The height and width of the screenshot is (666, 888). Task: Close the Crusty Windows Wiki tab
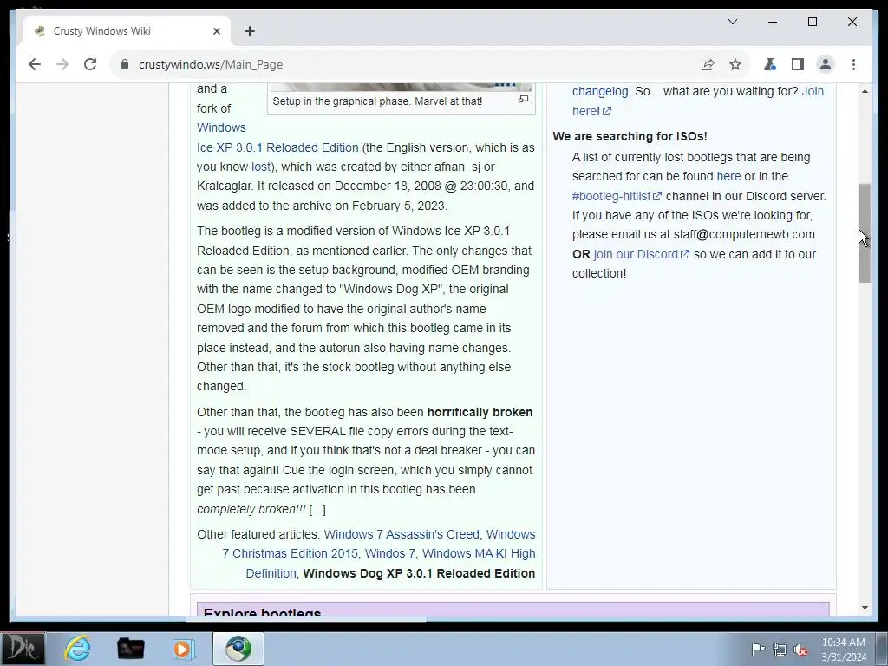(216, 31)
